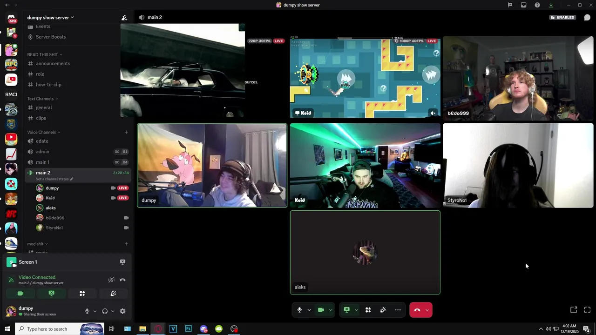
Task: Click Set a channel status link
Action: [54, 179]
